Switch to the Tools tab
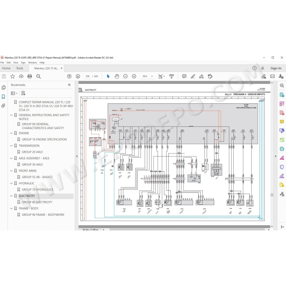This screenshot has width=286, height=286. [20, 68]
